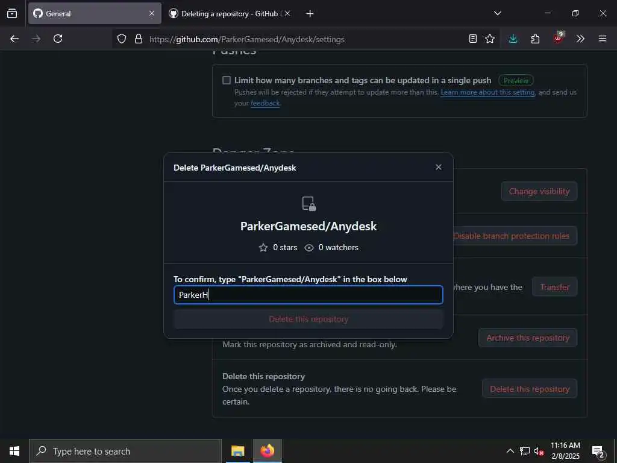Screen dimensions: 617x463
Task: Show hidden system tray icons
Action: [x=510, y=451]
